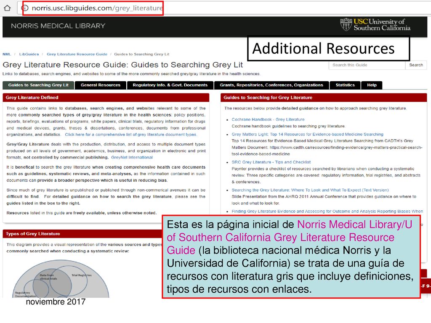
Task: Open SRC Grey Literature - Tips and Checklist link
Action: tap(271, 162)
